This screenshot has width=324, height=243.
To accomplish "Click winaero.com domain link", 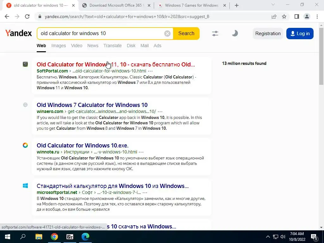I will 50,111.
